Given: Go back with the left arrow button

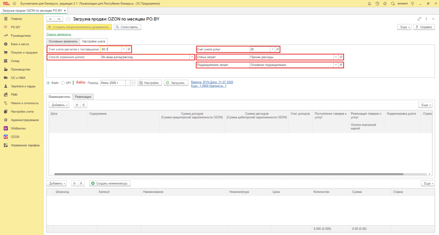Looking at the screenshot, I should [51, 19].
